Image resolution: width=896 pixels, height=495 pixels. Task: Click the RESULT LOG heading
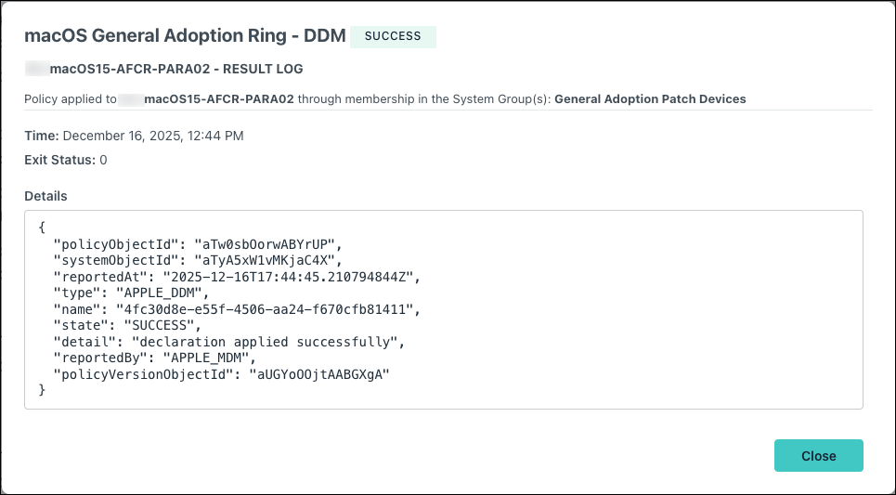point(176,69)
